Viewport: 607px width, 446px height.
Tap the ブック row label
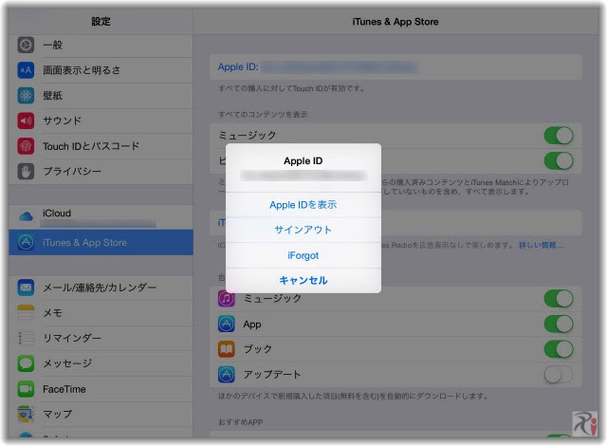[x=258, y=349]
